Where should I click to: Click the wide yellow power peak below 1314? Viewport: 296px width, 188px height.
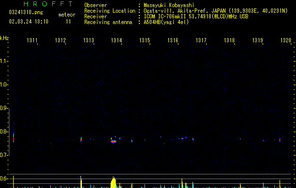(113, 182)
